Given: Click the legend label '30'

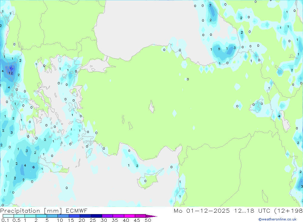Looking at the screenshot, I should pyautogui.click(x=104, y=220).
